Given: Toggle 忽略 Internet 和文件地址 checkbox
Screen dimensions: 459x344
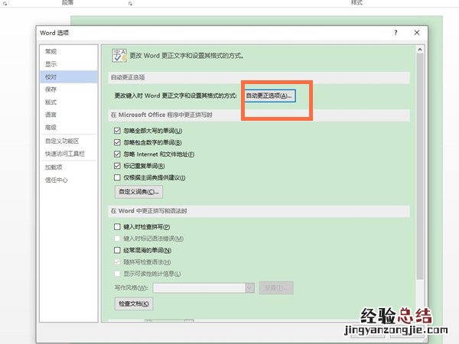Looking at the screenshot, I should click(117, 154).
